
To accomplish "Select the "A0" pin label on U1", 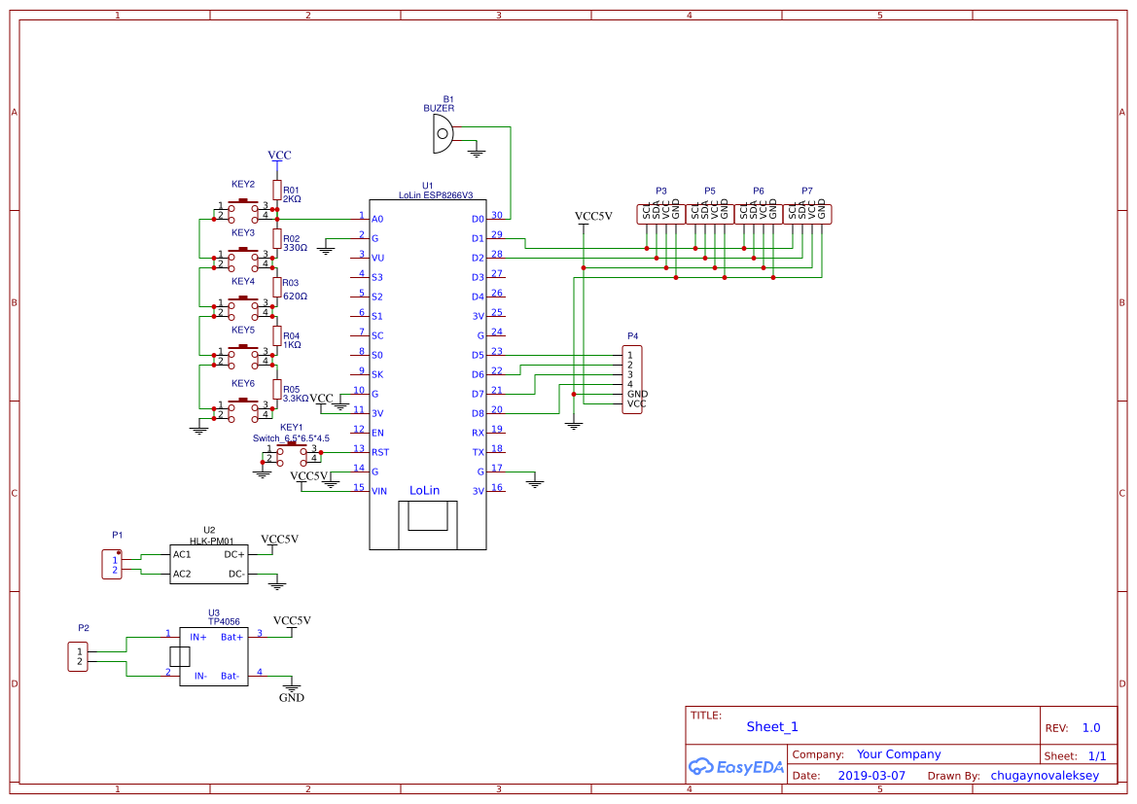I will (x=377, y=219).
